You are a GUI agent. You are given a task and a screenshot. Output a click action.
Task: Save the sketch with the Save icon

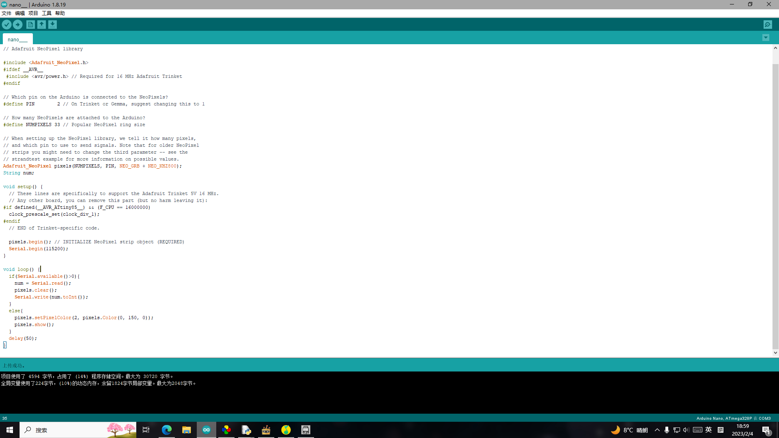(x=53, y=25)
